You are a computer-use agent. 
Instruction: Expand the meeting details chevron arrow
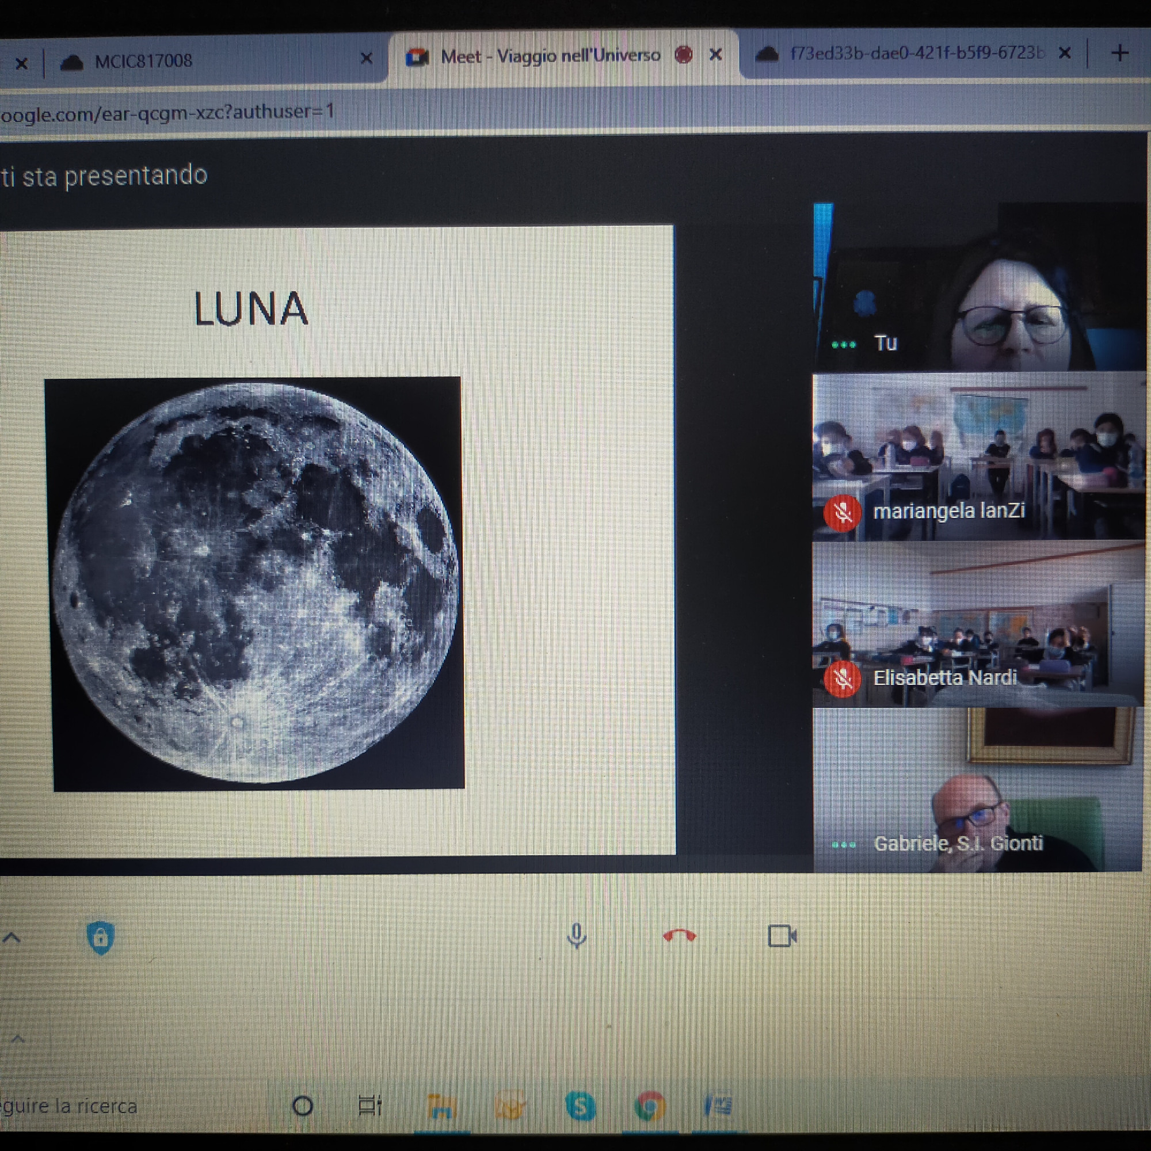pos(12,938)
